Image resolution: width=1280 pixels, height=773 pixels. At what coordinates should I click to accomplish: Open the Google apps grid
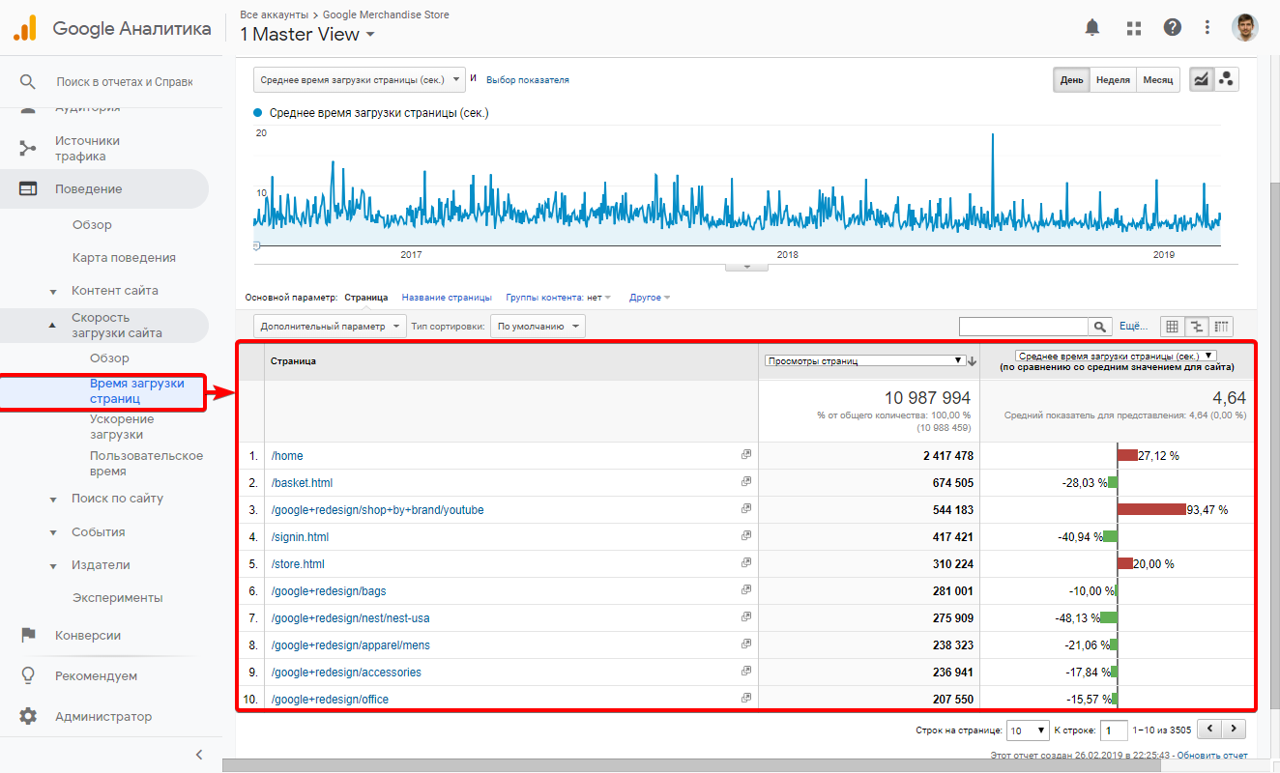point(1134,28)
